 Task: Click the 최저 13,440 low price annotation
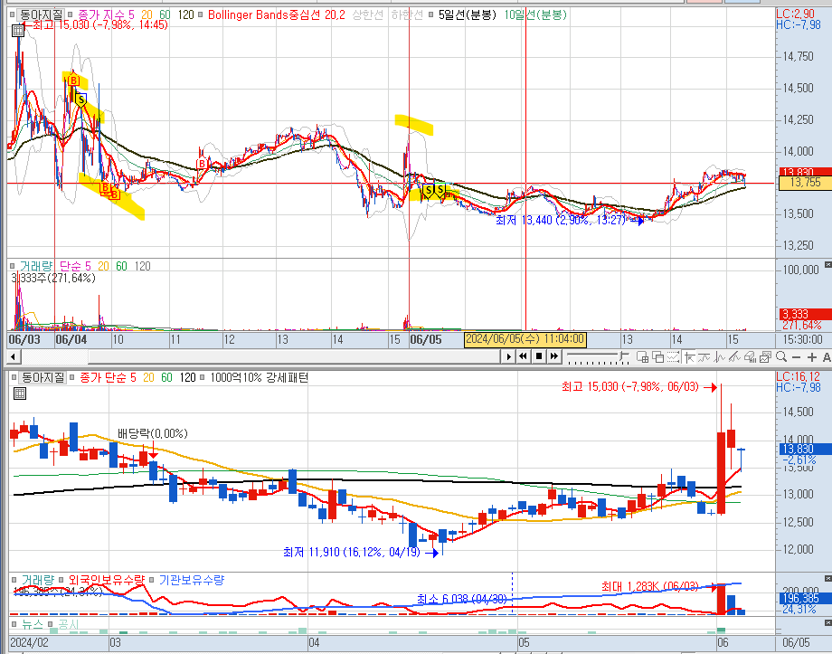561,220
